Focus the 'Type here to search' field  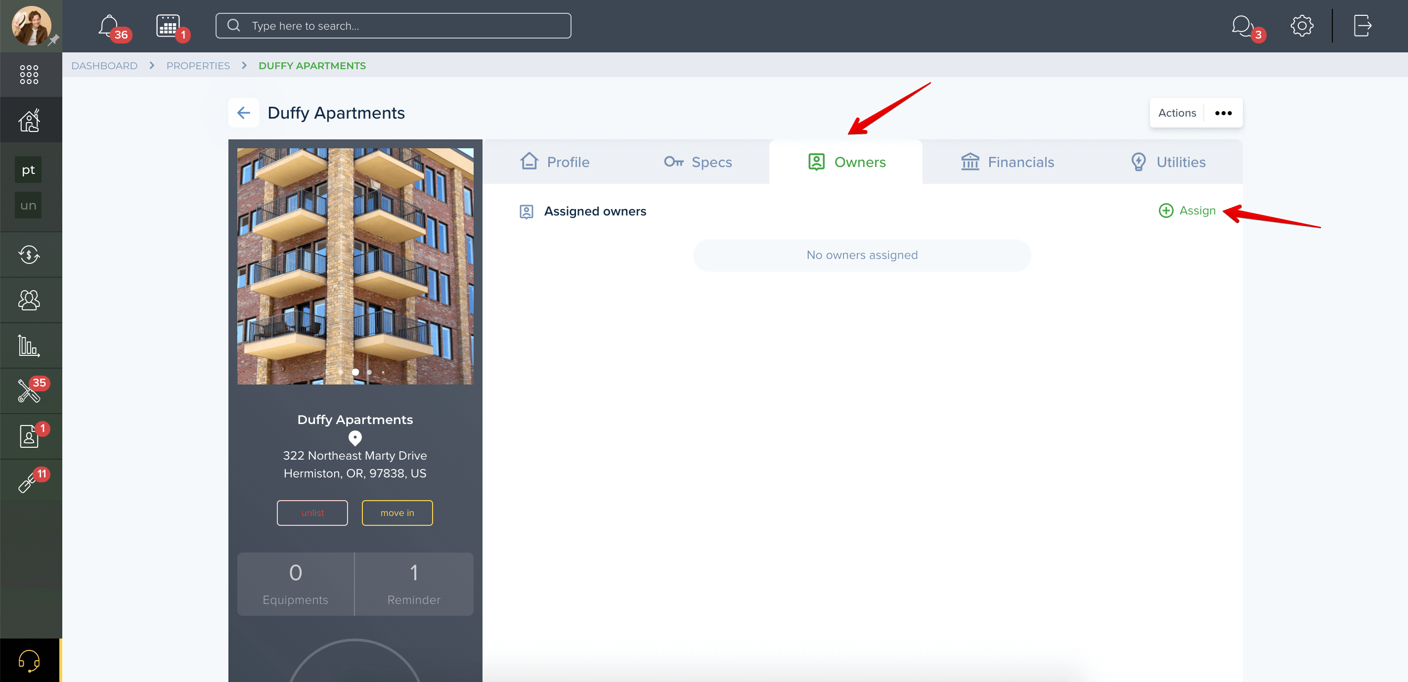click(x=394, y=26)
